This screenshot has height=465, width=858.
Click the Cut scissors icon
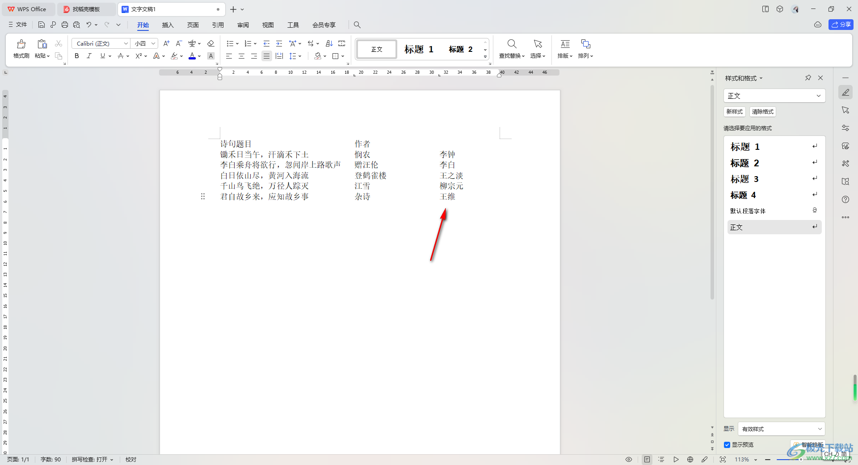(59, 43)
